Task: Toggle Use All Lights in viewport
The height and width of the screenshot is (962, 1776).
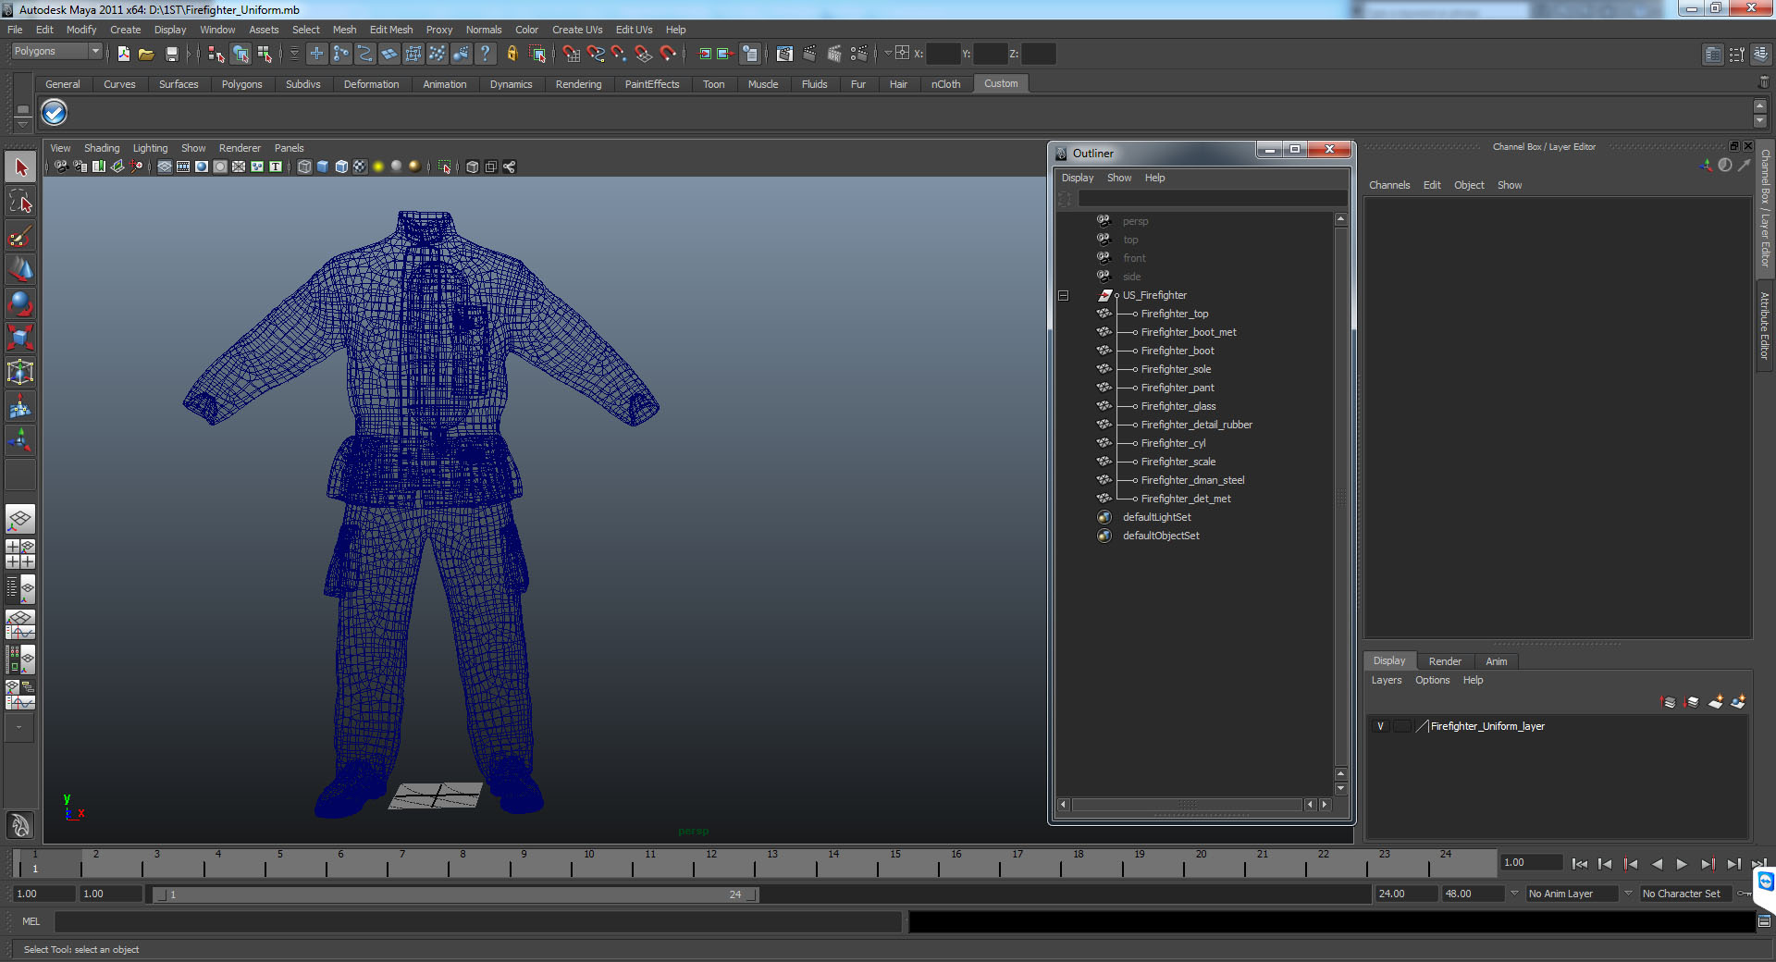Action: pyautogui.click(x=378, y=166)
